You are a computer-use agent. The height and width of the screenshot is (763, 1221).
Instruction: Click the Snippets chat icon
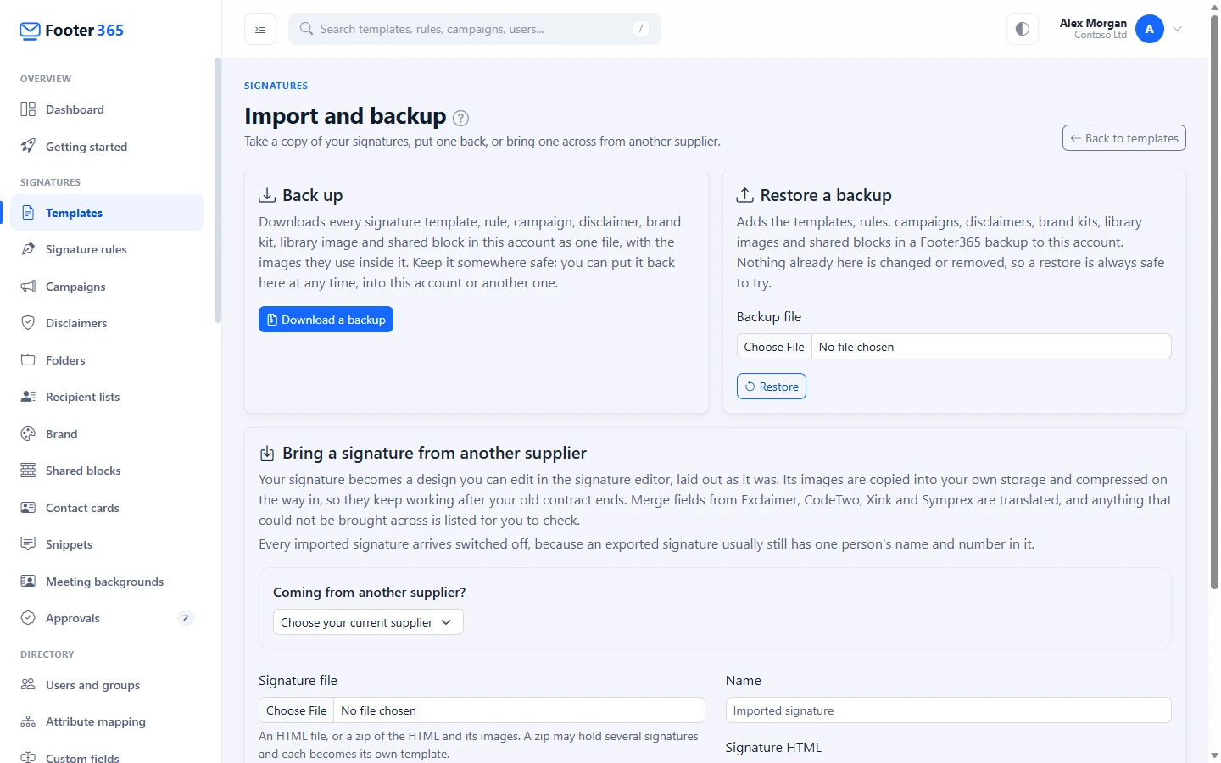pos(28,543)
